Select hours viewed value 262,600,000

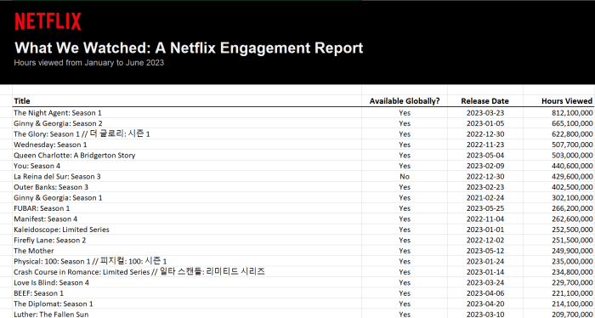572,219
